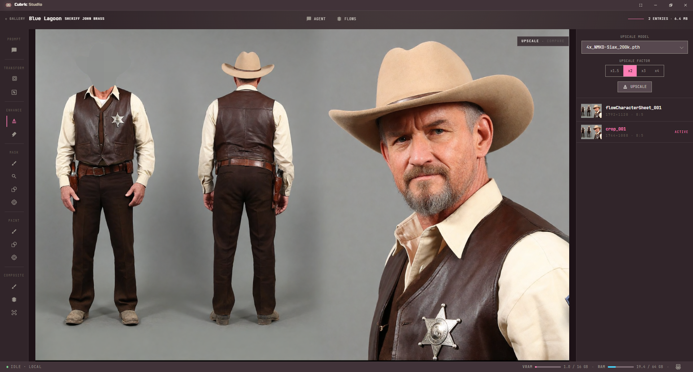
Task: Click the VRAM usage bar
Action: point(548,367)
